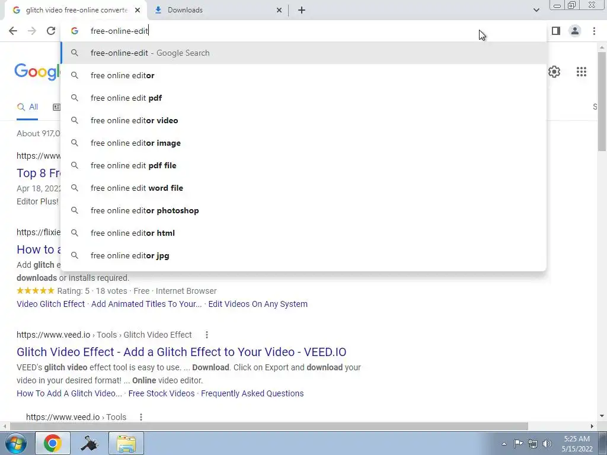Open tab search dropdown arrow
The height and width of the screenshot is (455, 607).
[x=536, y=10]
